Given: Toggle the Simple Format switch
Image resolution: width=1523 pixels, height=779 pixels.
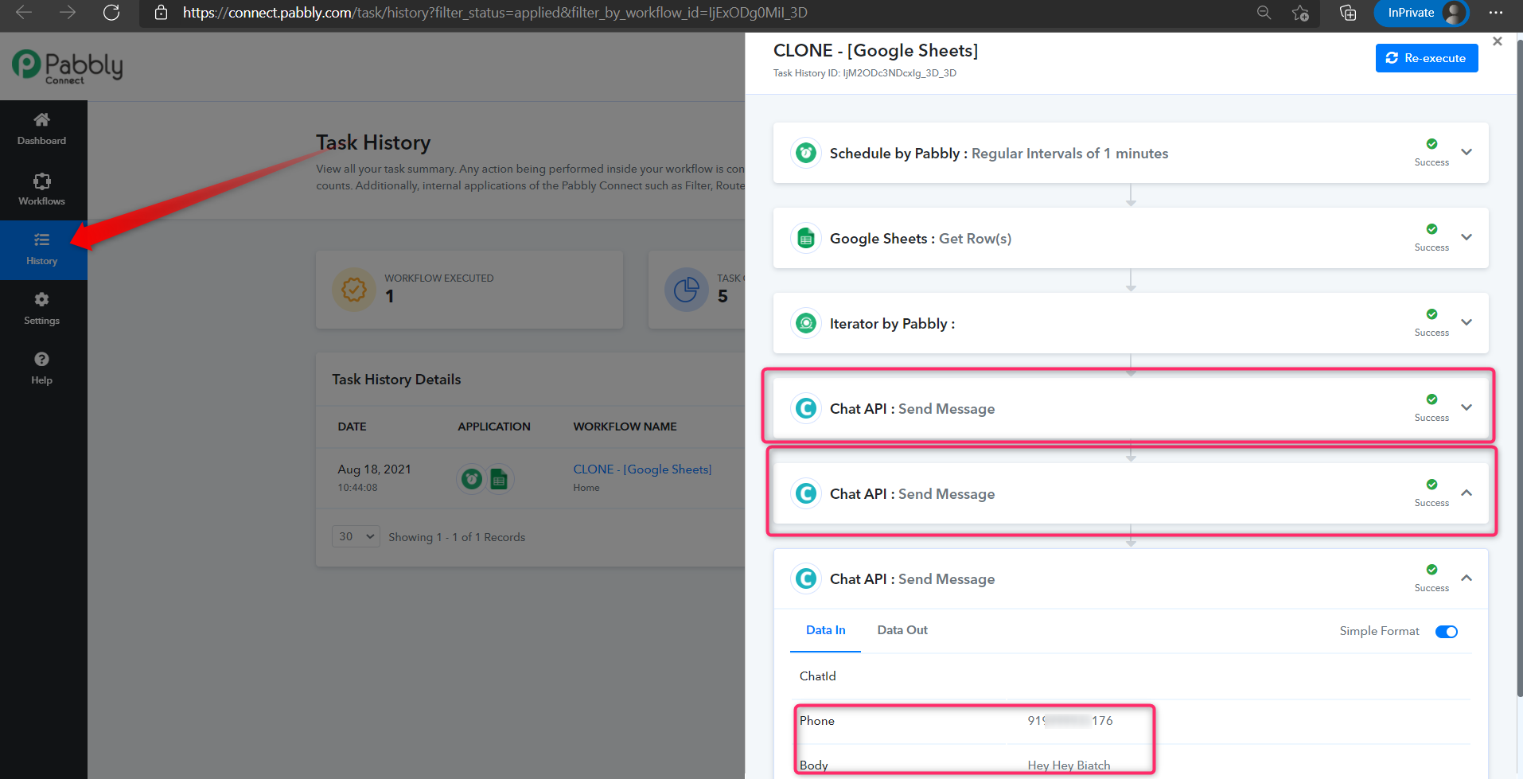Looking at the screenshot, I should pyautogui.click(x=1447, y=632).
